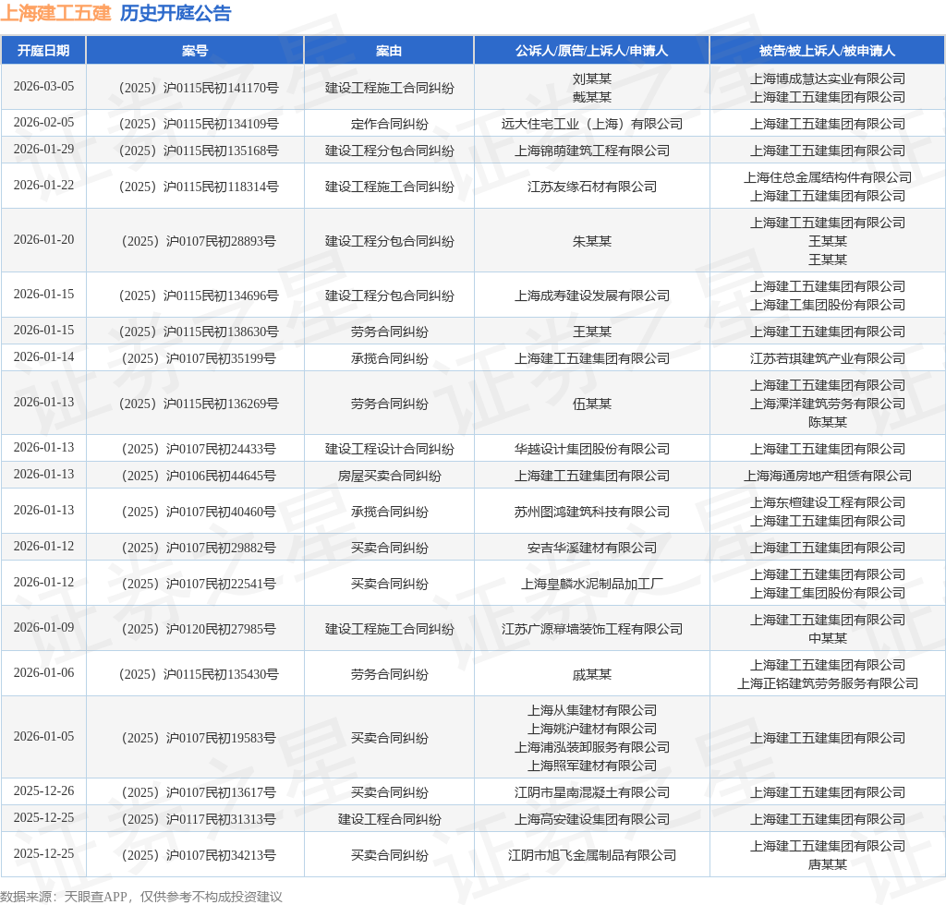Click the date 2026-01-20
Viewport: 946px width, 905px height.
click(x=43, y=239)
